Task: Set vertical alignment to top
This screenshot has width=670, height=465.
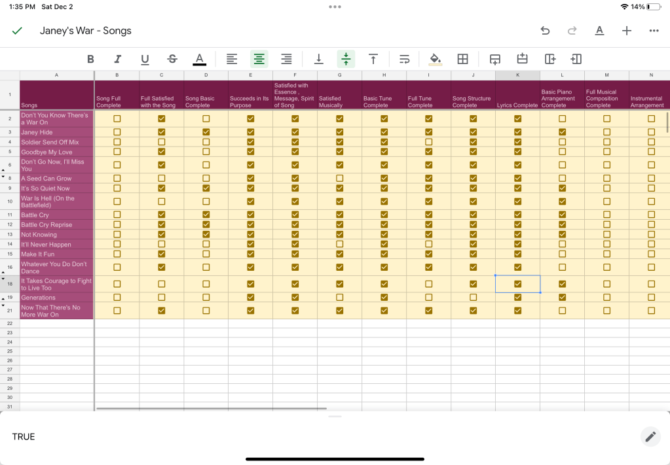Action: (x=373, y=60)
